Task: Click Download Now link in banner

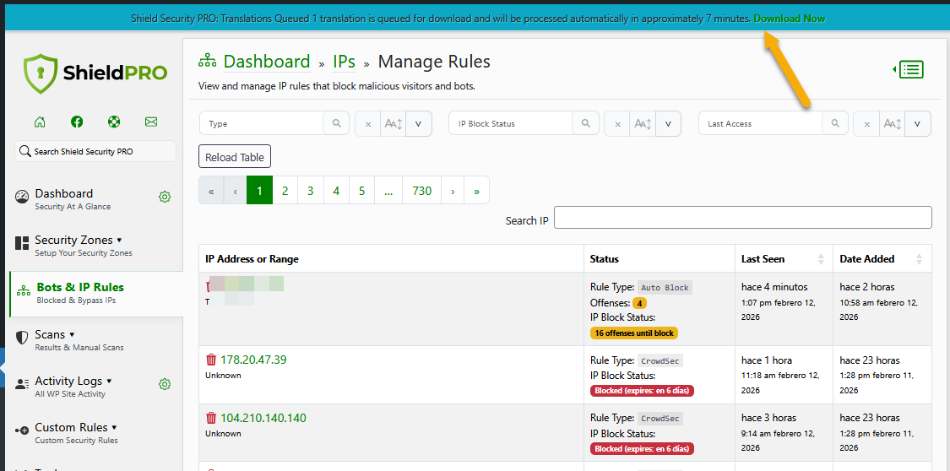Action: click(789, 19)
